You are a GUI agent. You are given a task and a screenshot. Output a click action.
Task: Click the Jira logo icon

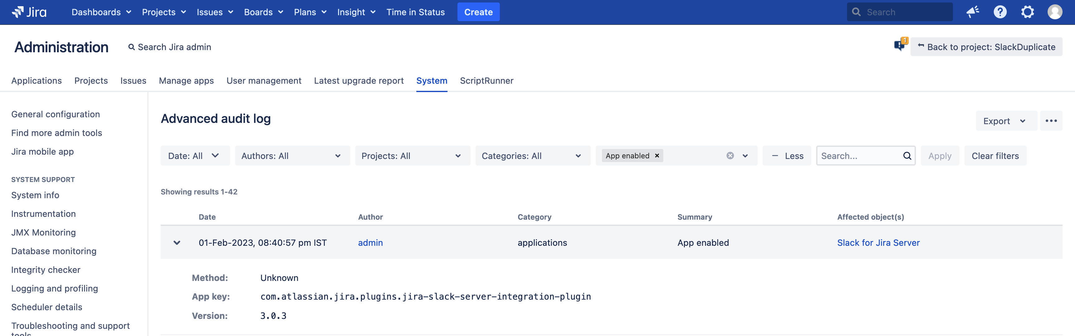pos(17,12)
